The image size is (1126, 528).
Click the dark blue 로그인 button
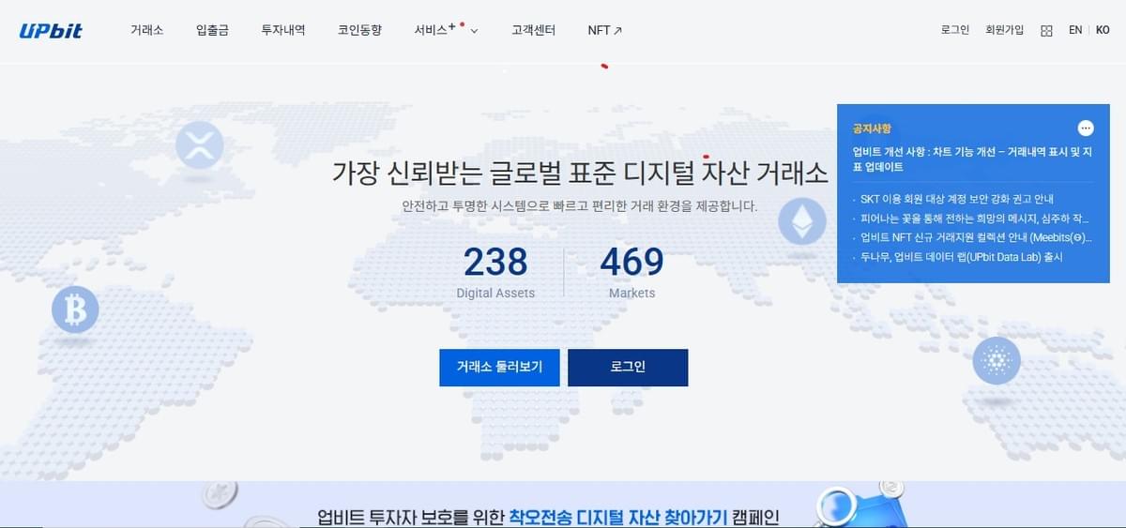pyautogui.click(x=628, y=368)
